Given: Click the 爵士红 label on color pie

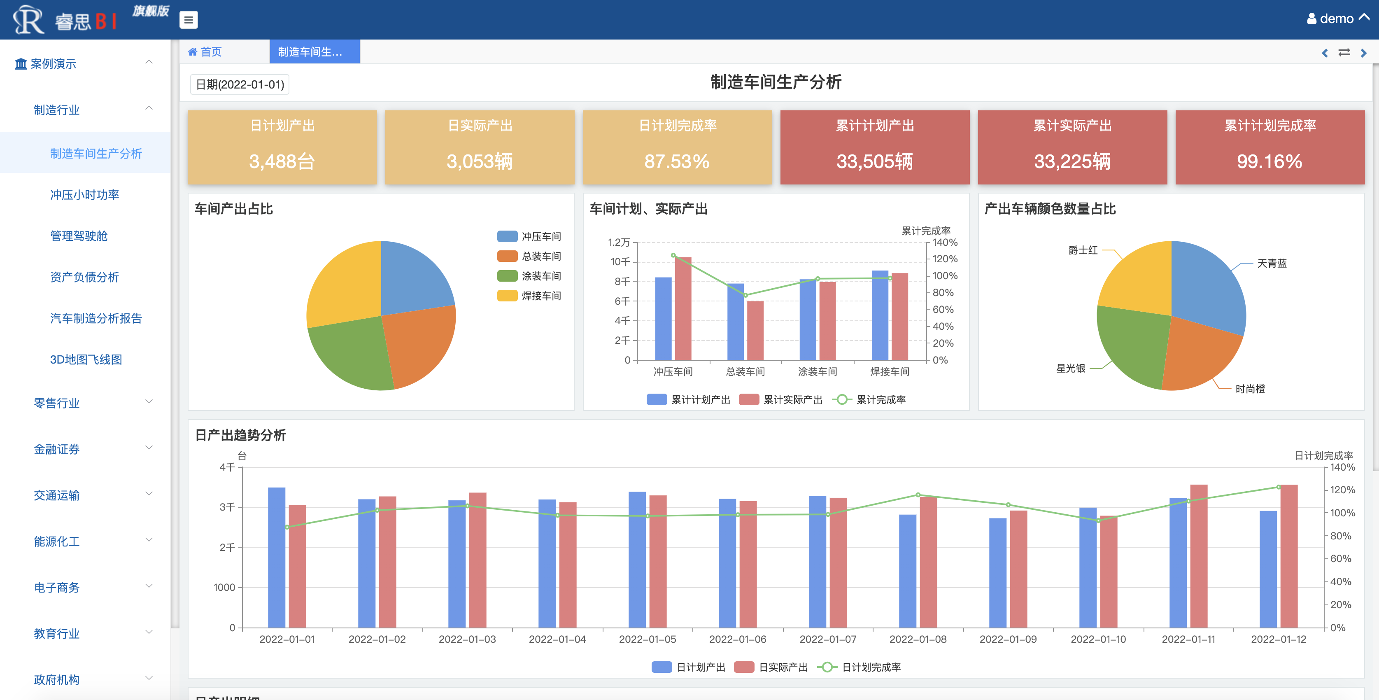Looking at the screenshot, I should pos(1083,251).
